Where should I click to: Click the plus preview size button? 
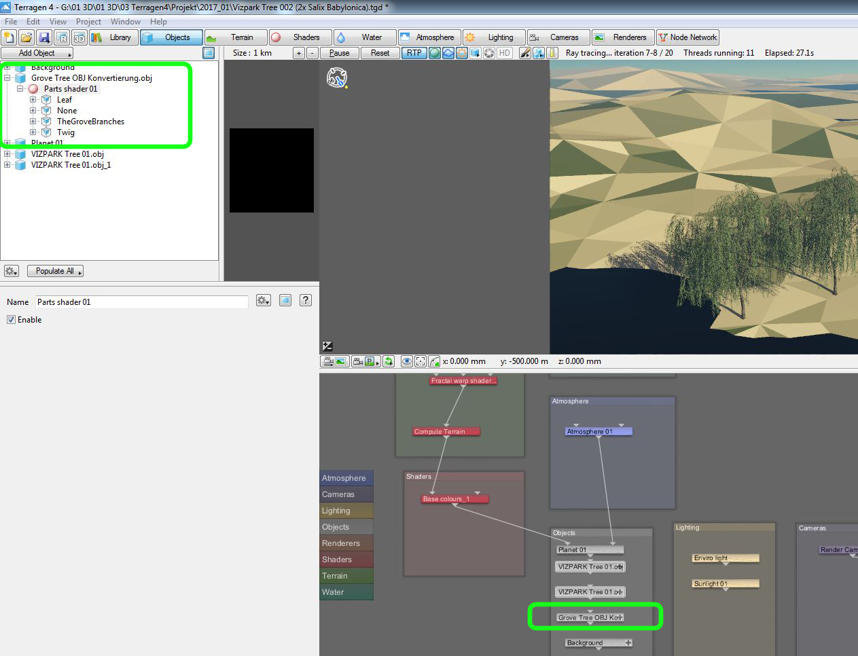299,53
